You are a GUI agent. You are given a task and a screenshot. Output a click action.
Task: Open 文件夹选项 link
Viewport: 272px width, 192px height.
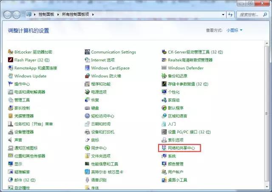[x=101, y=156]
